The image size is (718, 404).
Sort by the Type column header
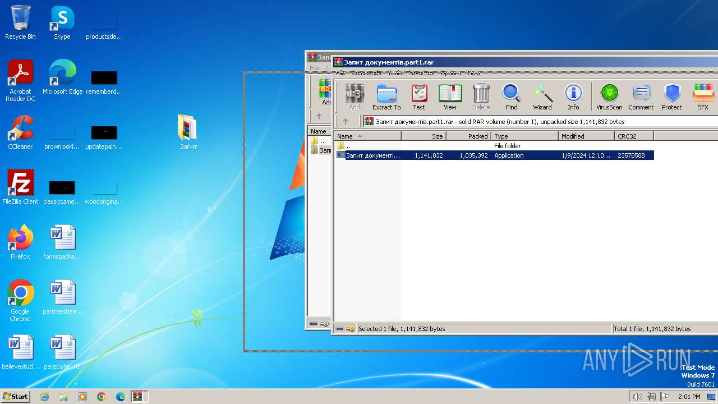click(x=525, y=136)
